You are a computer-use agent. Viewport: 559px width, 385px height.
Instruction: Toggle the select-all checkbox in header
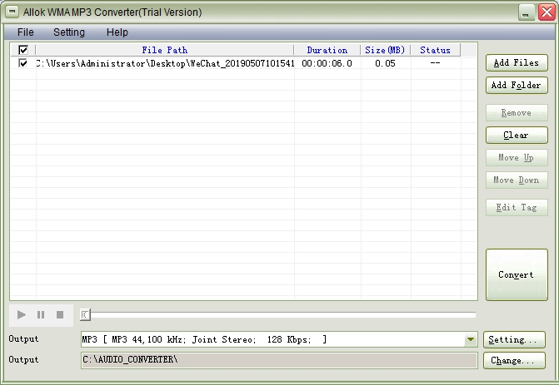[x=23, y=50]
